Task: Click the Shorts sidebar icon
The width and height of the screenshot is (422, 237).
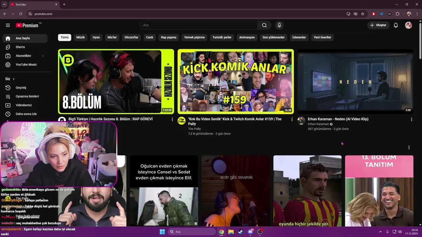Action: 8,47
